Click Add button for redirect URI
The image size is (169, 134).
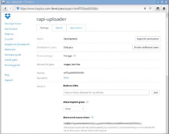tap(156, 93)
